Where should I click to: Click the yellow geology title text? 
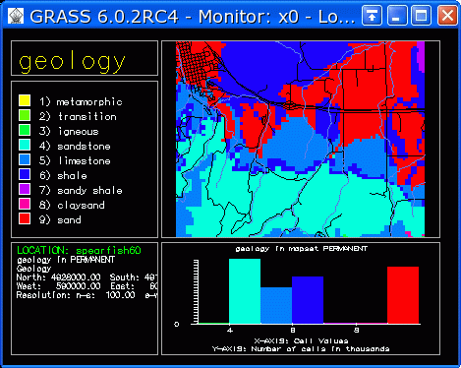pyautogui.click(x=72, y=61)
